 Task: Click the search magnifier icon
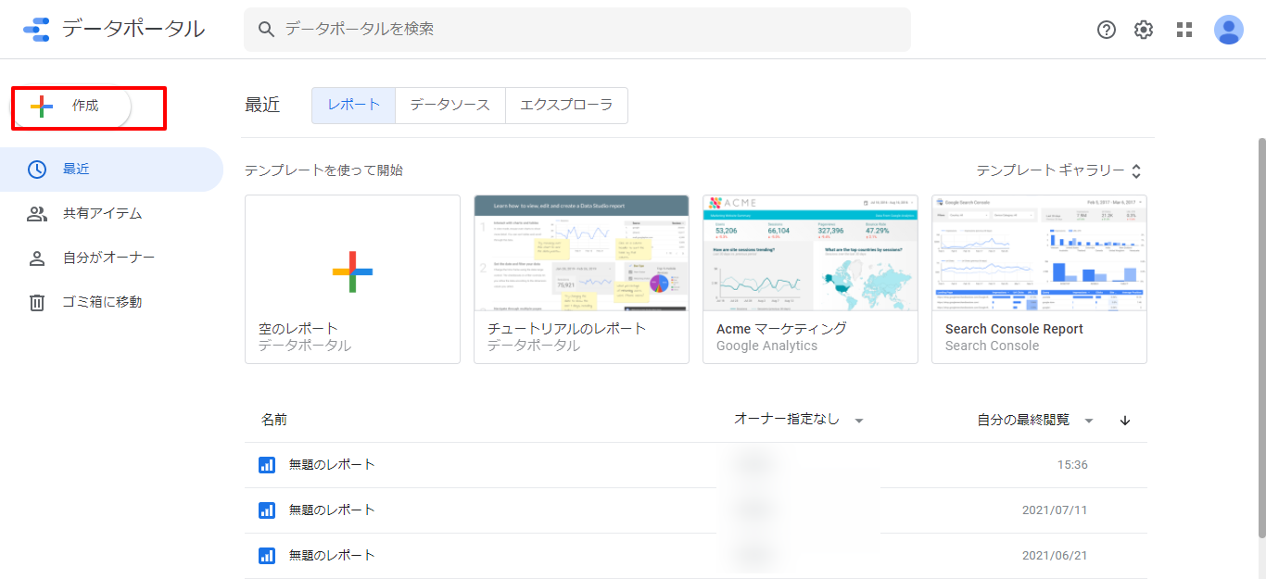tap(267, 30)
